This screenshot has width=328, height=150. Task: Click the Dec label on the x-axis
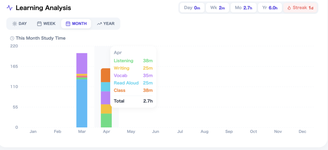pyautogui.click(x=302, y=131)
